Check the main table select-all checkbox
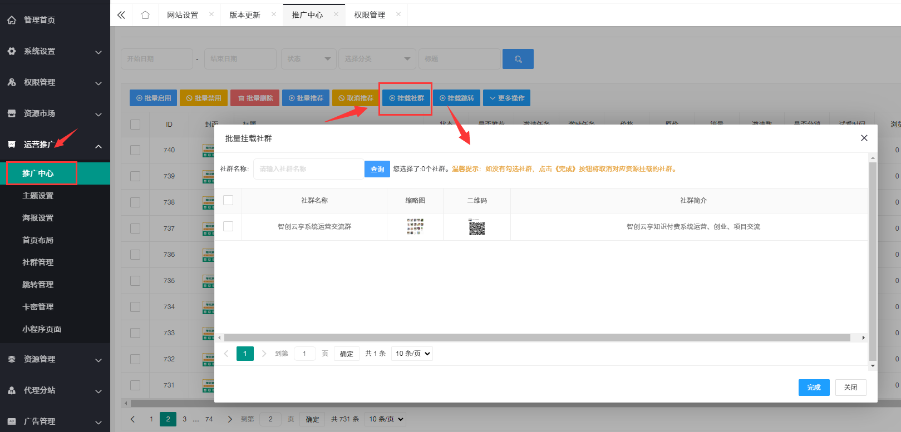 pyautogui.click(x=135, y=125)
